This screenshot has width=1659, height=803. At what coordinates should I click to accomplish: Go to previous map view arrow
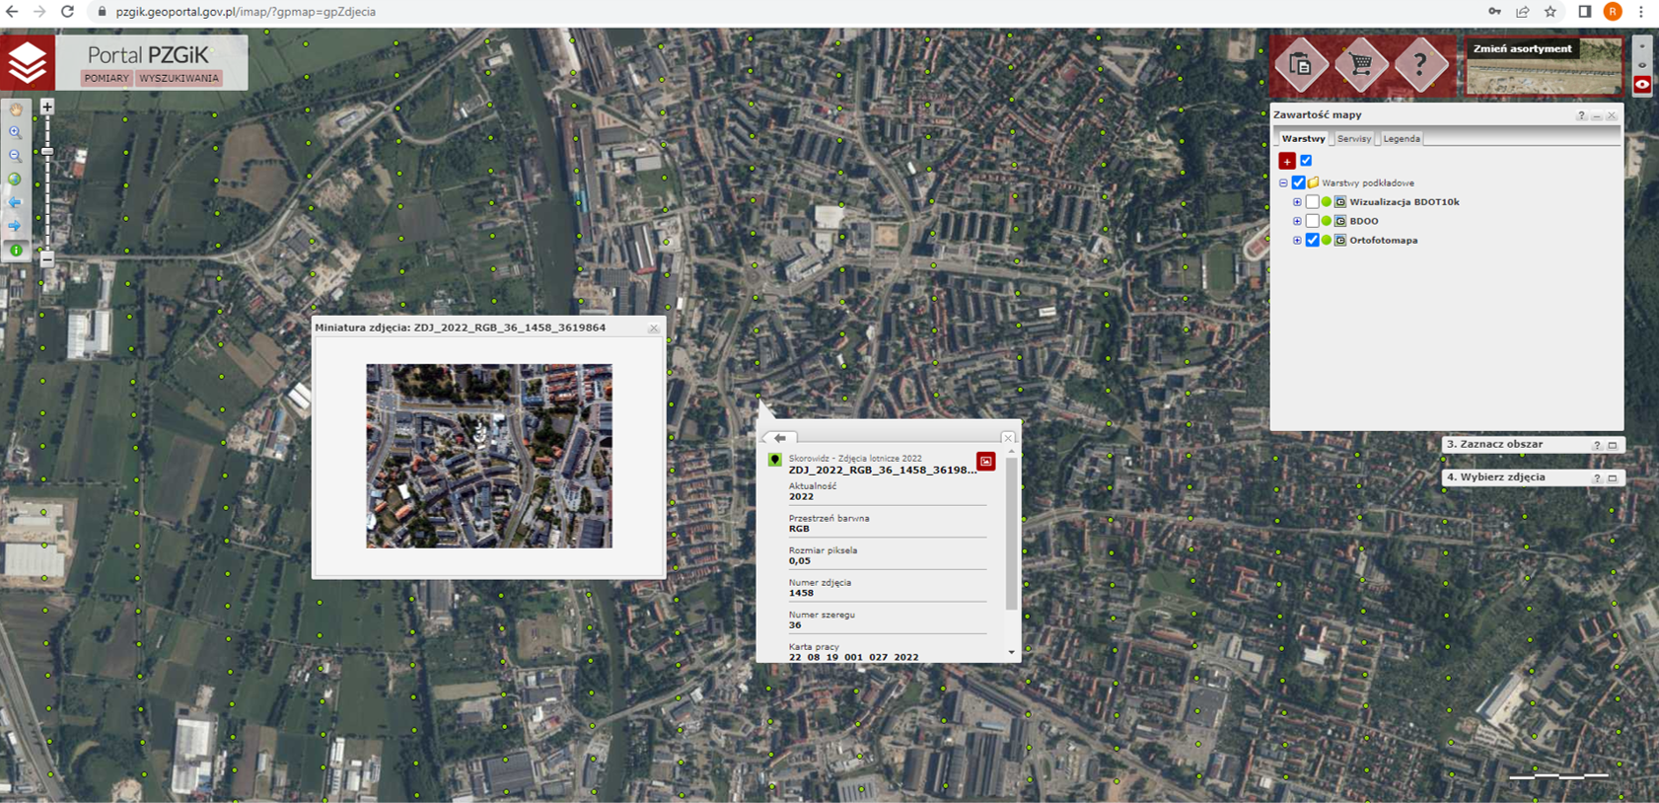point(15,202)
